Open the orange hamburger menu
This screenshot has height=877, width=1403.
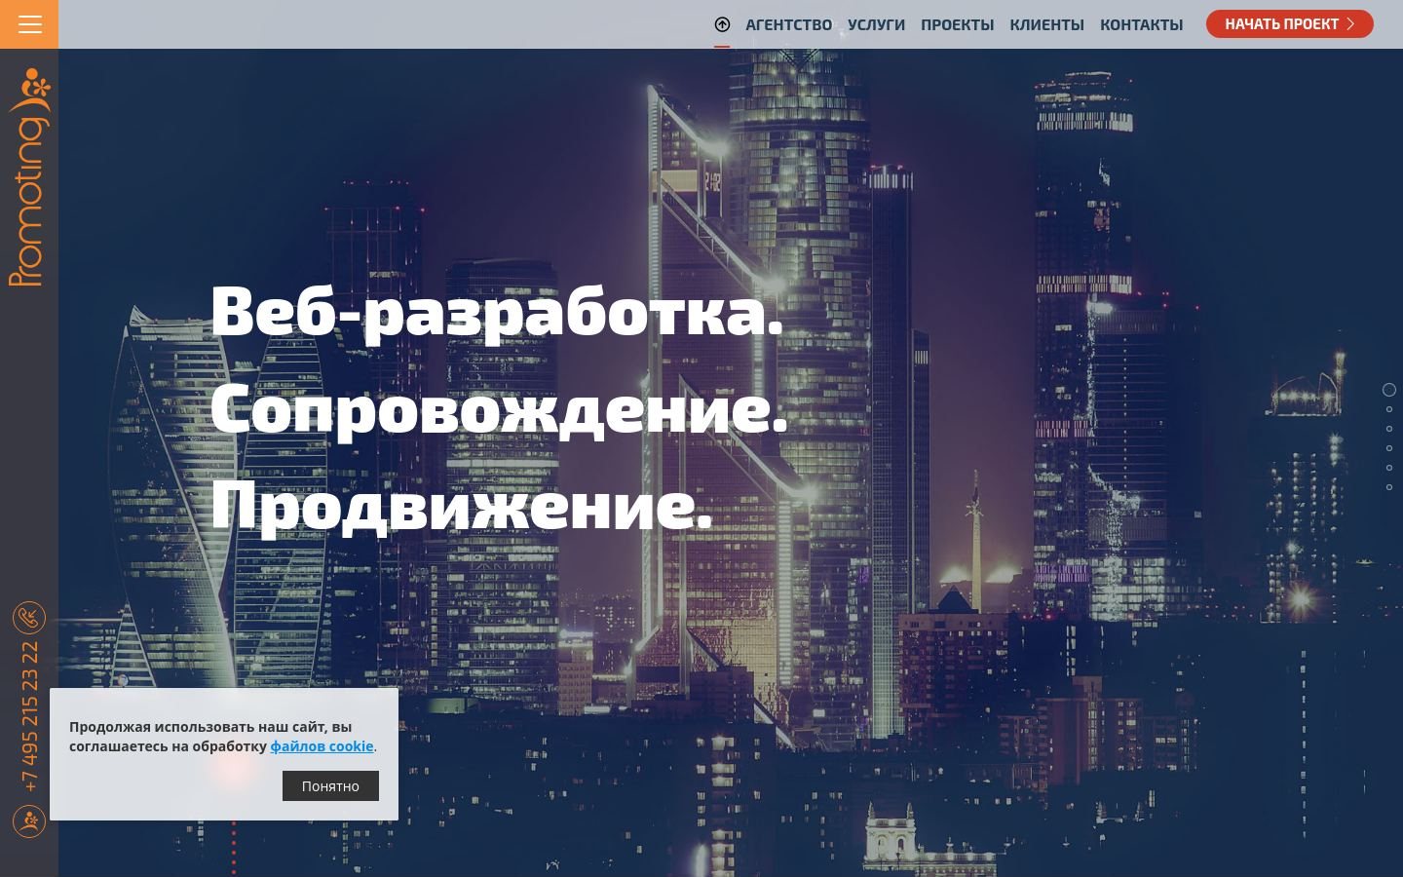pyautogui.click(x=29, y=24)
